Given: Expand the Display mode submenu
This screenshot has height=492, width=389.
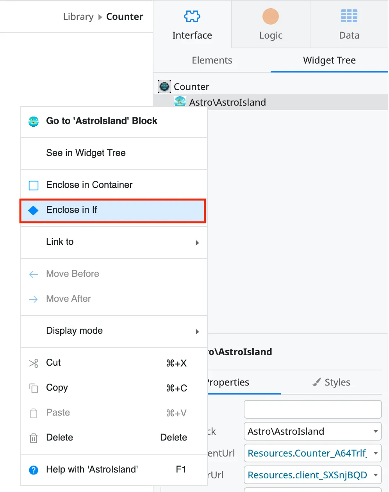Looking at the screenshot, I should click(113, 331).
